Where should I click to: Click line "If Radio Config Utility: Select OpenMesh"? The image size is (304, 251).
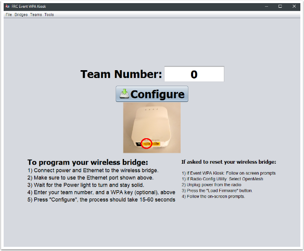pyautogui.click(x=222, y=179)
